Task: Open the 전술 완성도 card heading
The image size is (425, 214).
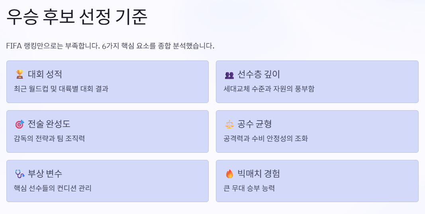Action: coord(49,124)
